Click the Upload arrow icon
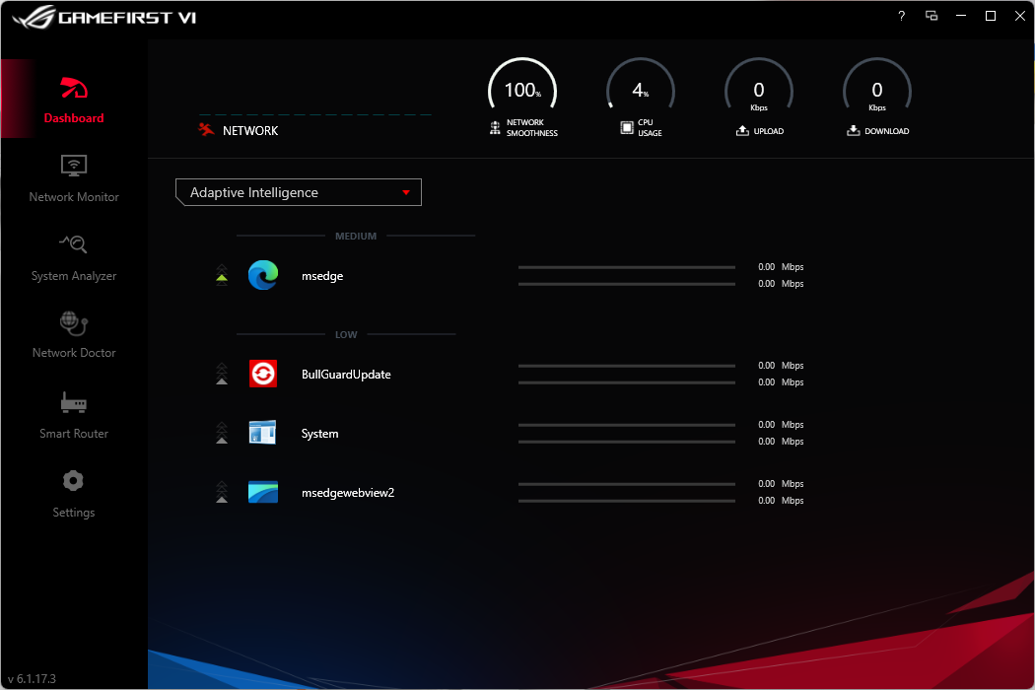 click(742, 130)
